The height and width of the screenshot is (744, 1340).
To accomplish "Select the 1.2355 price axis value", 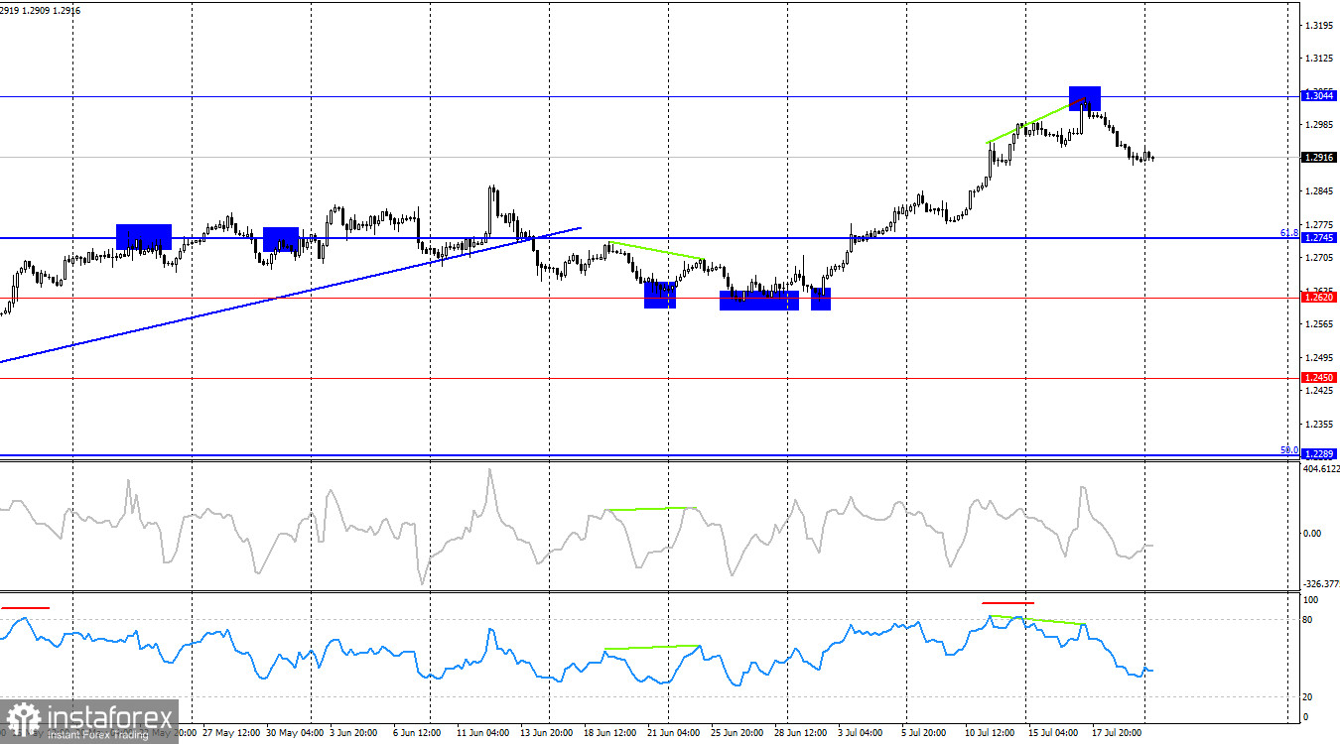I will click(1319, 424).
